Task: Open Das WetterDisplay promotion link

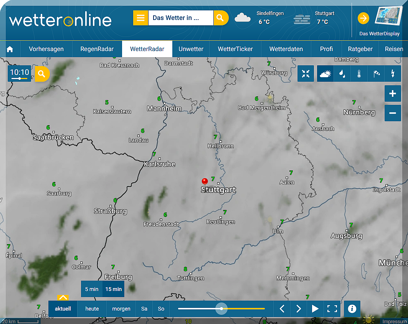Action: pyautogui.click(x=379, y=21)
